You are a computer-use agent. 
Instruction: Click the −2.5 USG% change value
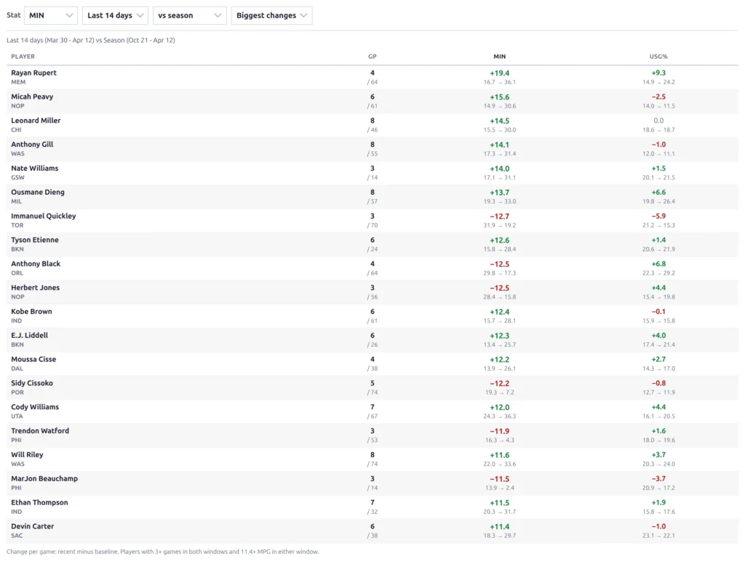click(658, 97)
